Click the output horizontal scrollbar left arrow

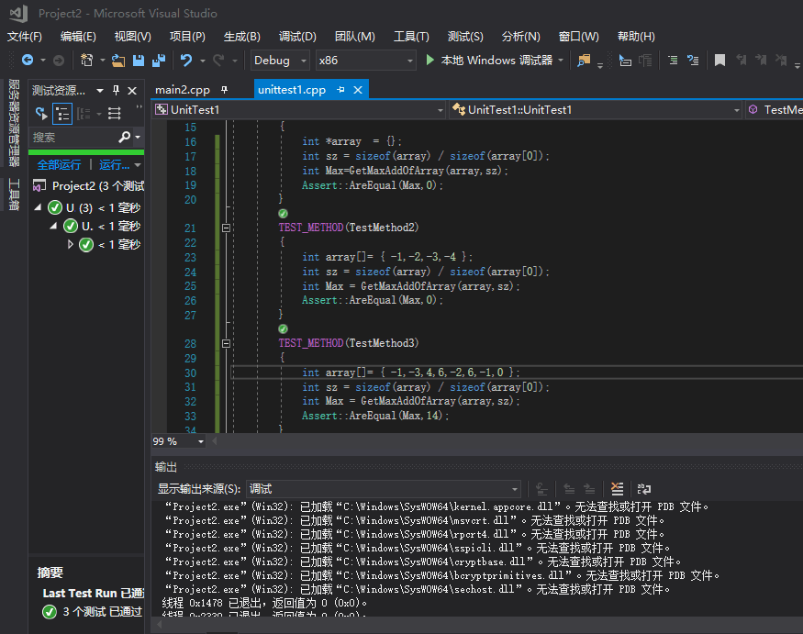click(x=160, y=624)
